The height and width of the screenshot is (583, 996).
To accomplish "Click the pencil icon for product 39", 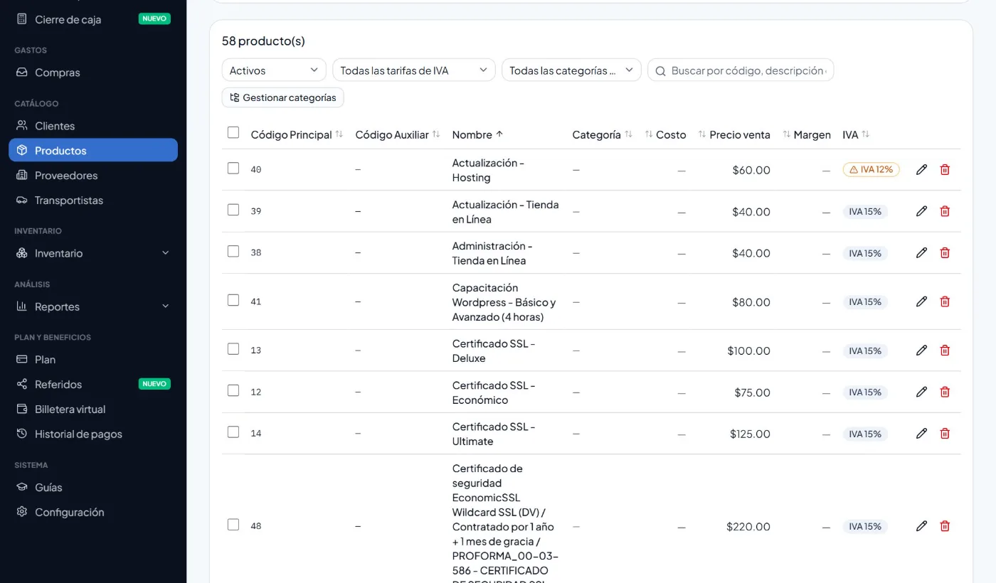I will point(921,211).
